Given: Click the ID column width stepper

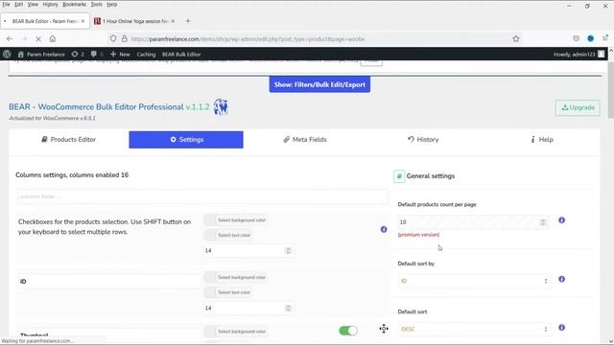Looking at the screenshot, I should pos(288,308).
